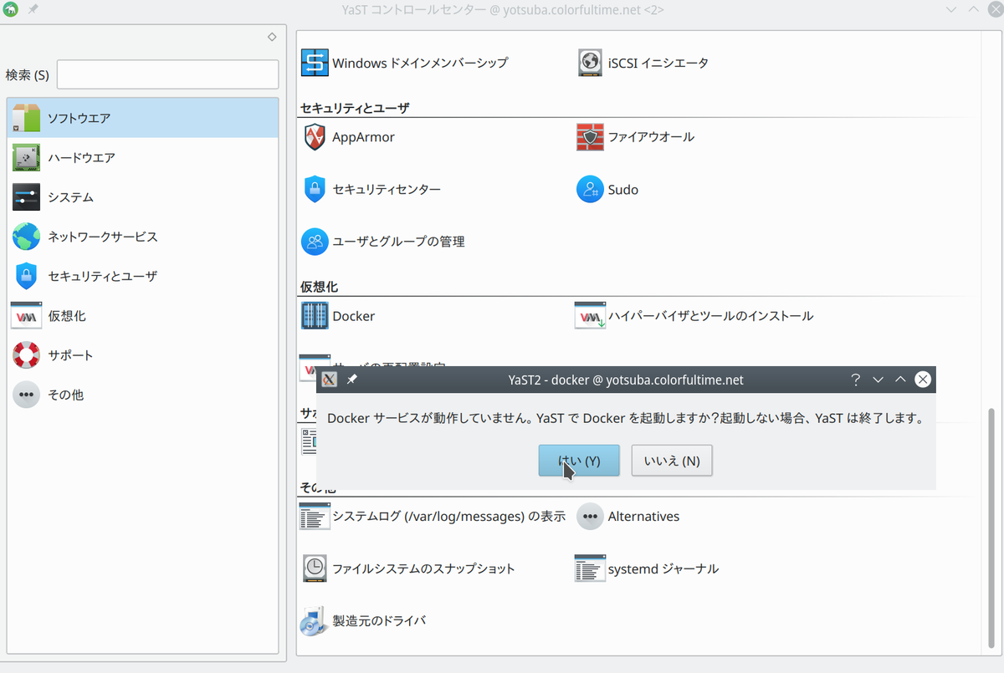Open ファイアウオール settings
1004x673 pixels.
coord(636,137)
